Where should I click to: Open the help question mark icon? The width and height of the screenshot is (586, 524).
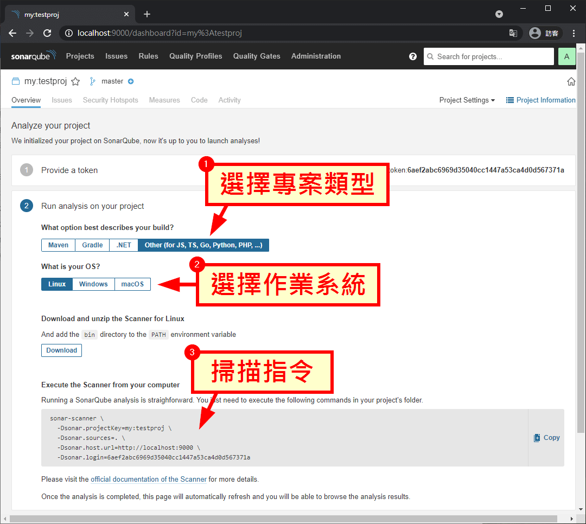pos(412,56)
